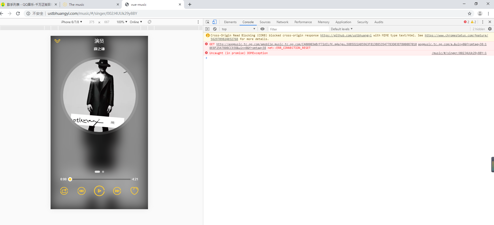The width and height of the screenshot is (494, 225).
Task: Edit the device width 375 field
Action: 92,22
